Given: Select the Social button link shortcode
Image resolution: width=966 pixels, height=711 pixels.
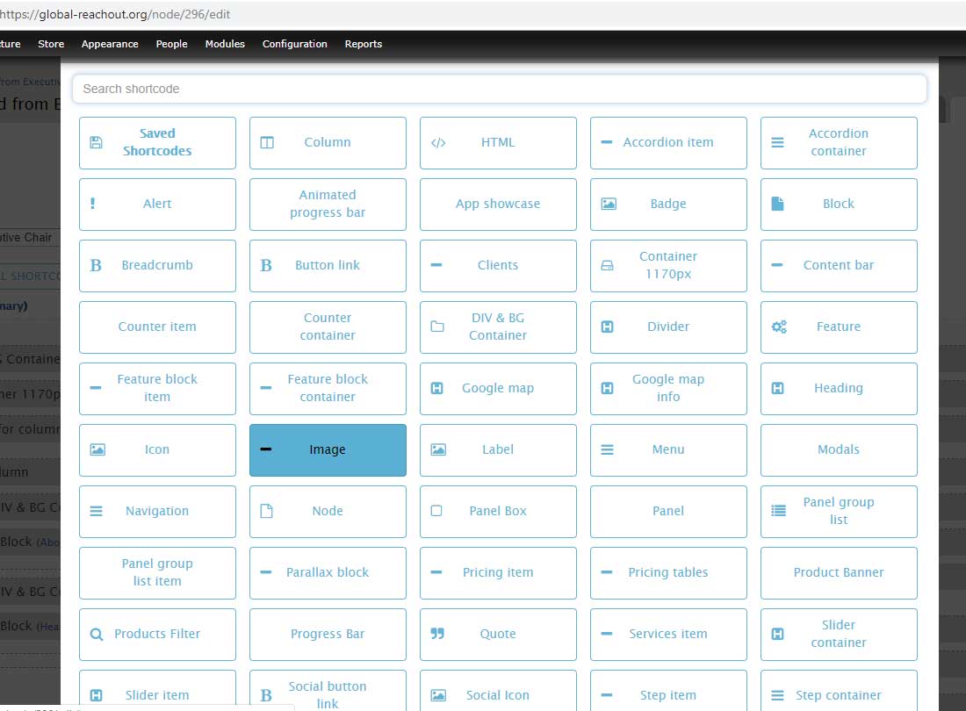Looking at the screenshot, I should click(328, 691).
